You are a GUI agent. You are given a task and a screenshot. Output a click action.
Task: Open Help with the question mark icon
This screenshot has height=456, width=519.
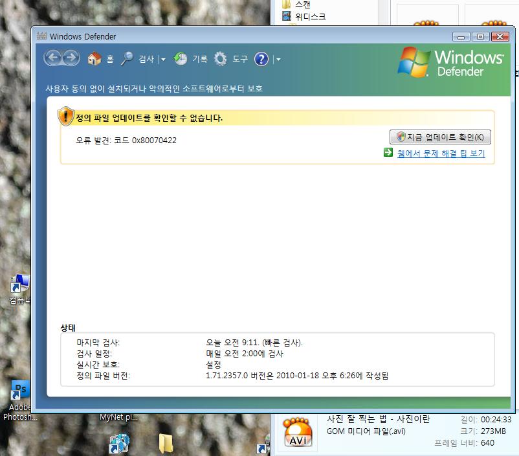point(261,59)
